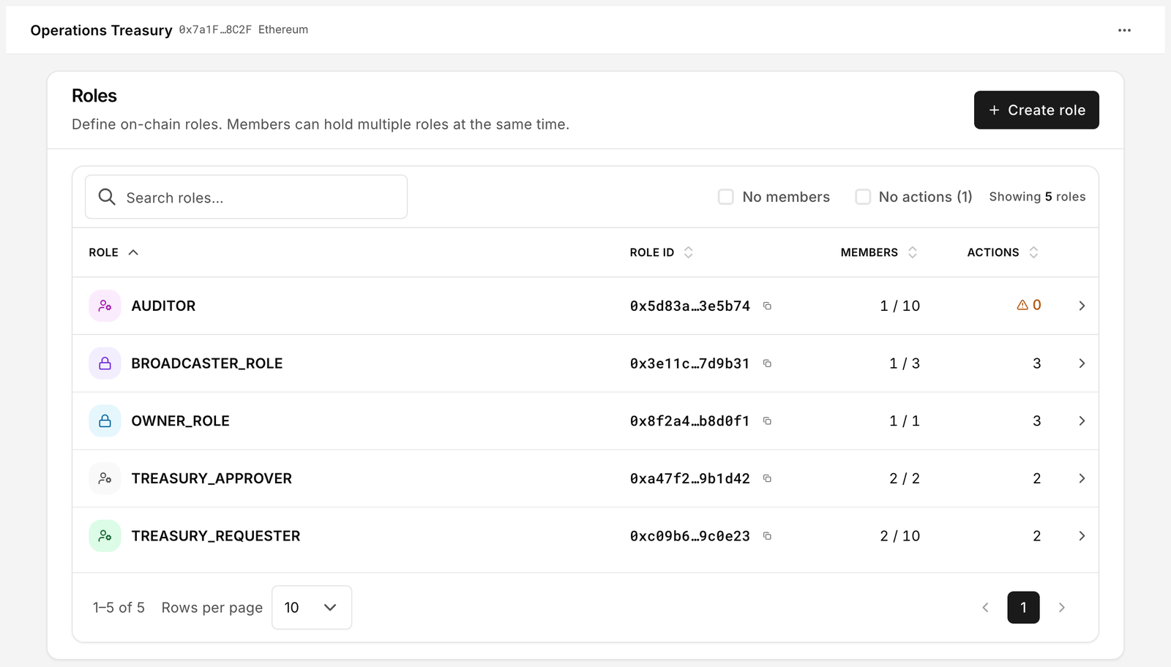Sort by the MEMBERS column header

(x=878, y=252)
